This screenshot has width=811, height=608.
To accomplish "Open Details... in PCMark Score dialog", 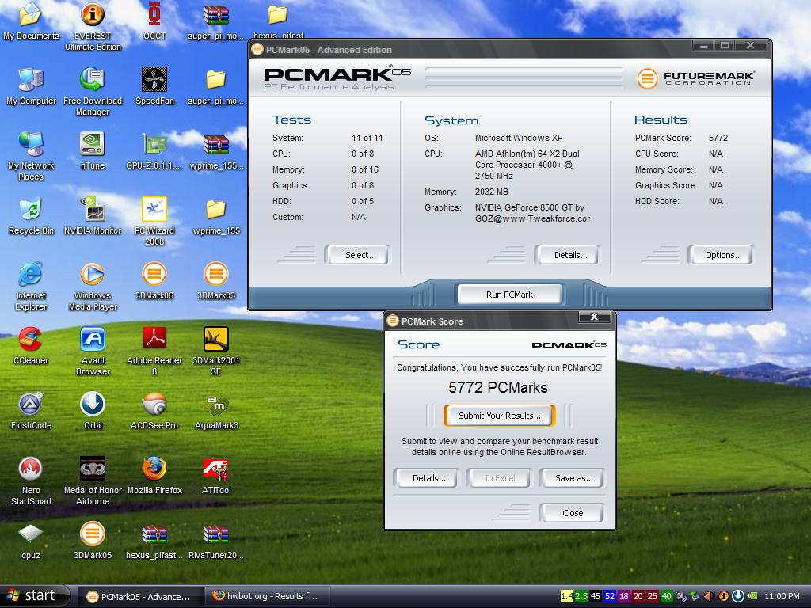I will pyautogui.click(x=425, y=478).
